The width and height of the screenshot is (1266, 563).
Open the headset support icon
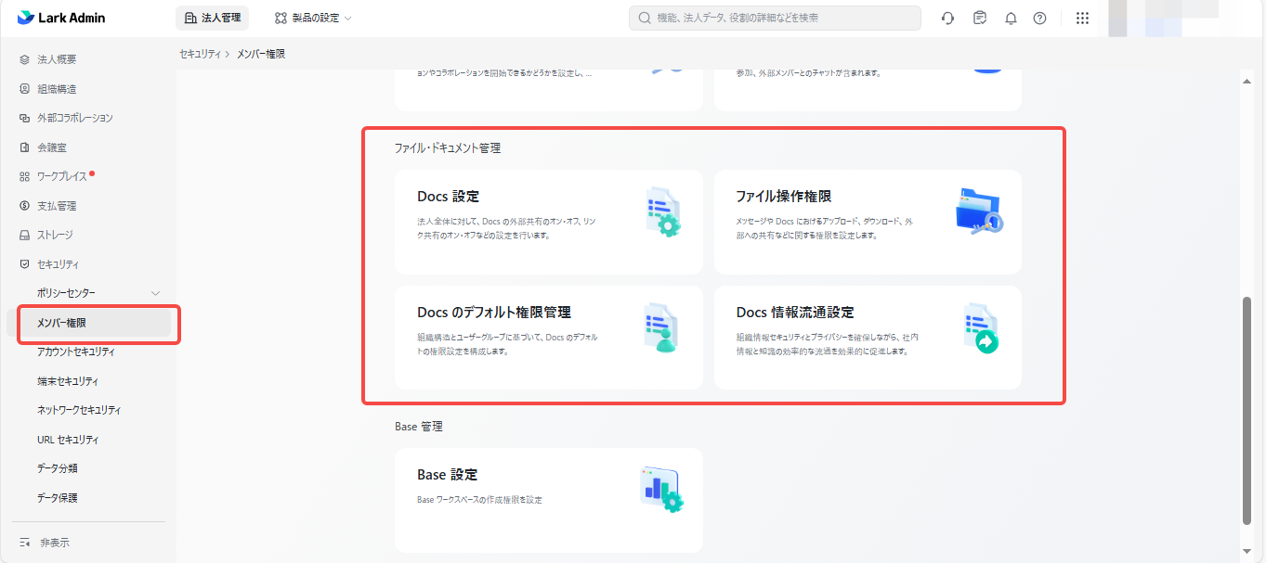(947, 18)
